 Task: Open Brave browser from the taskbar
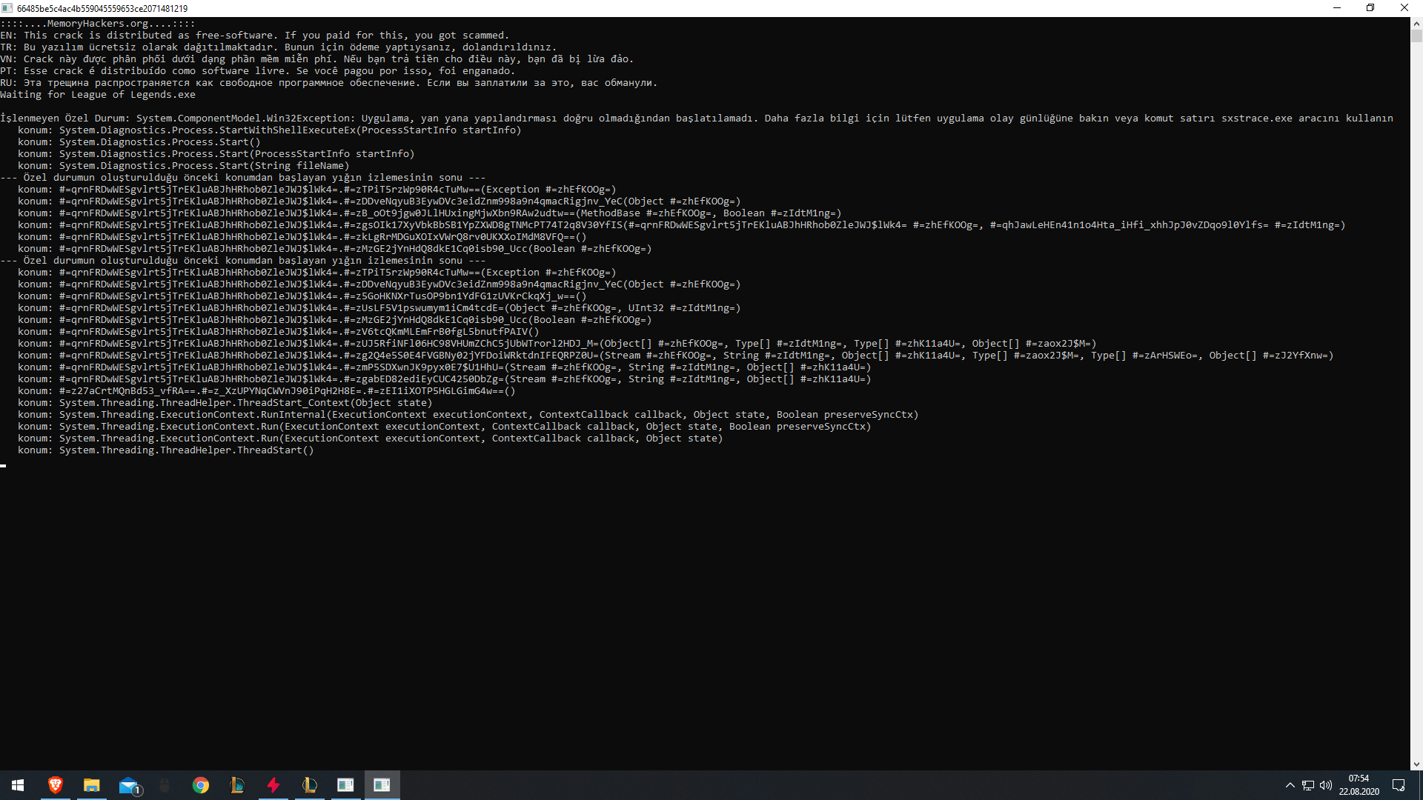[x=56, y=785]
